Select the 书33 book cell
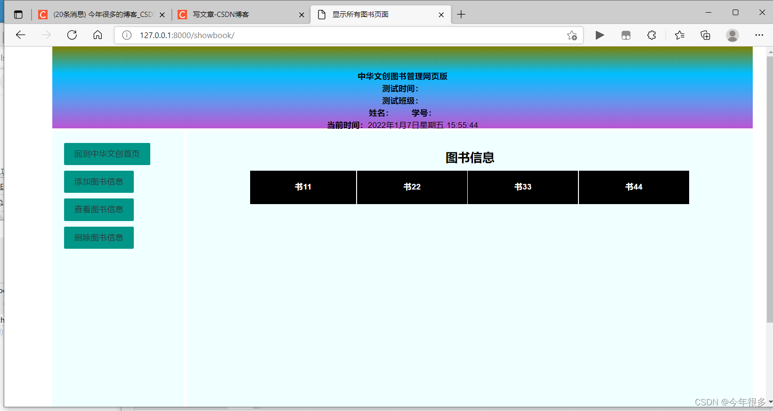Viewport: 773px width, 411px height. point(523,187)
